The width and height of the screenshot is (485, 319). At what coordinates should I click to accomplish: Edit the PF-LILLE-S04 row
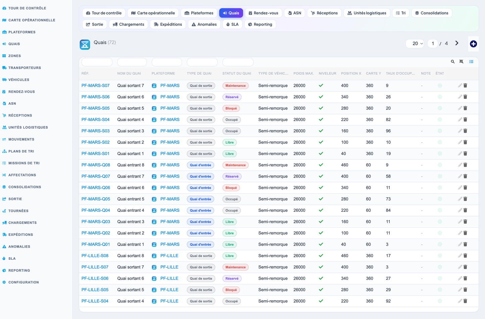click(460, 301)
